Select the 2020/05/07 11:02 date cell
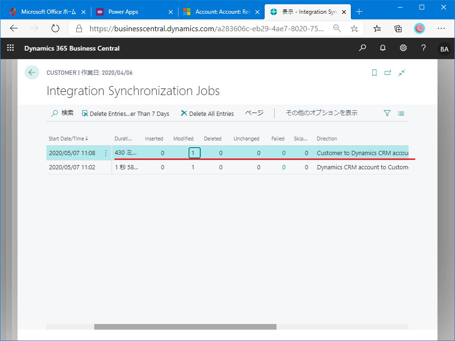Screen dimensions: 455x341 [72, 167]
